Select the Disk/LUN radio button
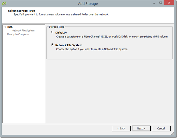 [52, 32]
